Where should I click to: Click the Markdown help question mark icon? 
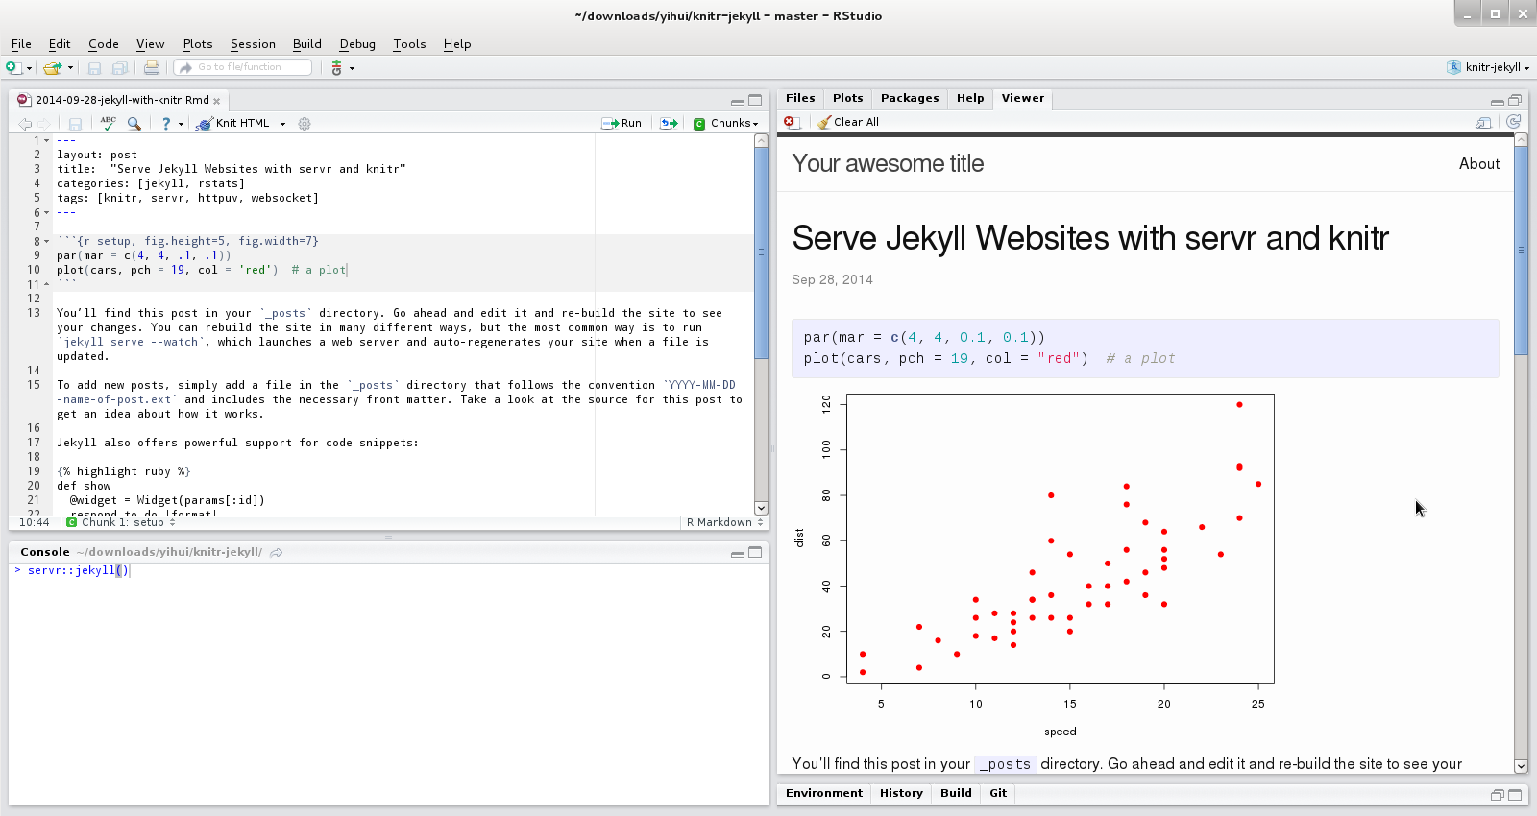(166, 123)
